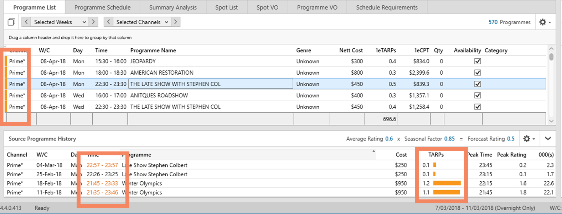Go to previous channel using left arrow
Viewport: 562px width, 214px height.
click(108, 22)
